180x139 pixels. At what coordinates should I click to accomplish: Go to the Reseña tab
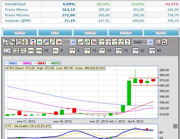point(161,33)
